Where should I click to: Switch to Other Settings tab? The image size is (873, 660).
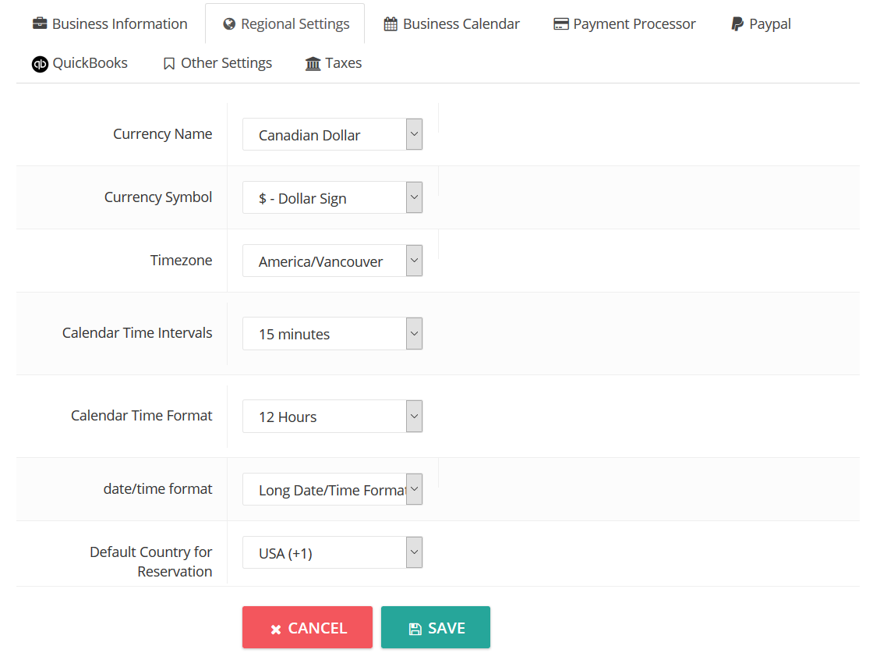[x=217, y=63]
